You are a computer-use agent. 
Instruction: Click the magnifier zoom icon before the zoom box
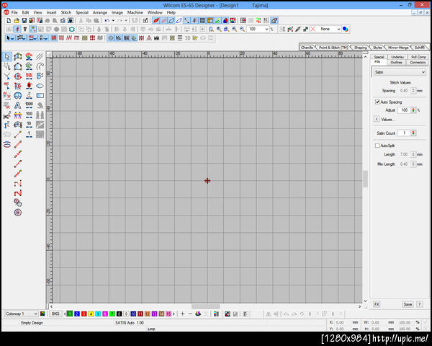tap(242, 29)
